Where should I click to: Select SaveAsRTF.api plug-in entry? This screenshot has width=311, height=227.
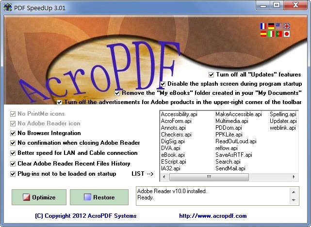234,155
